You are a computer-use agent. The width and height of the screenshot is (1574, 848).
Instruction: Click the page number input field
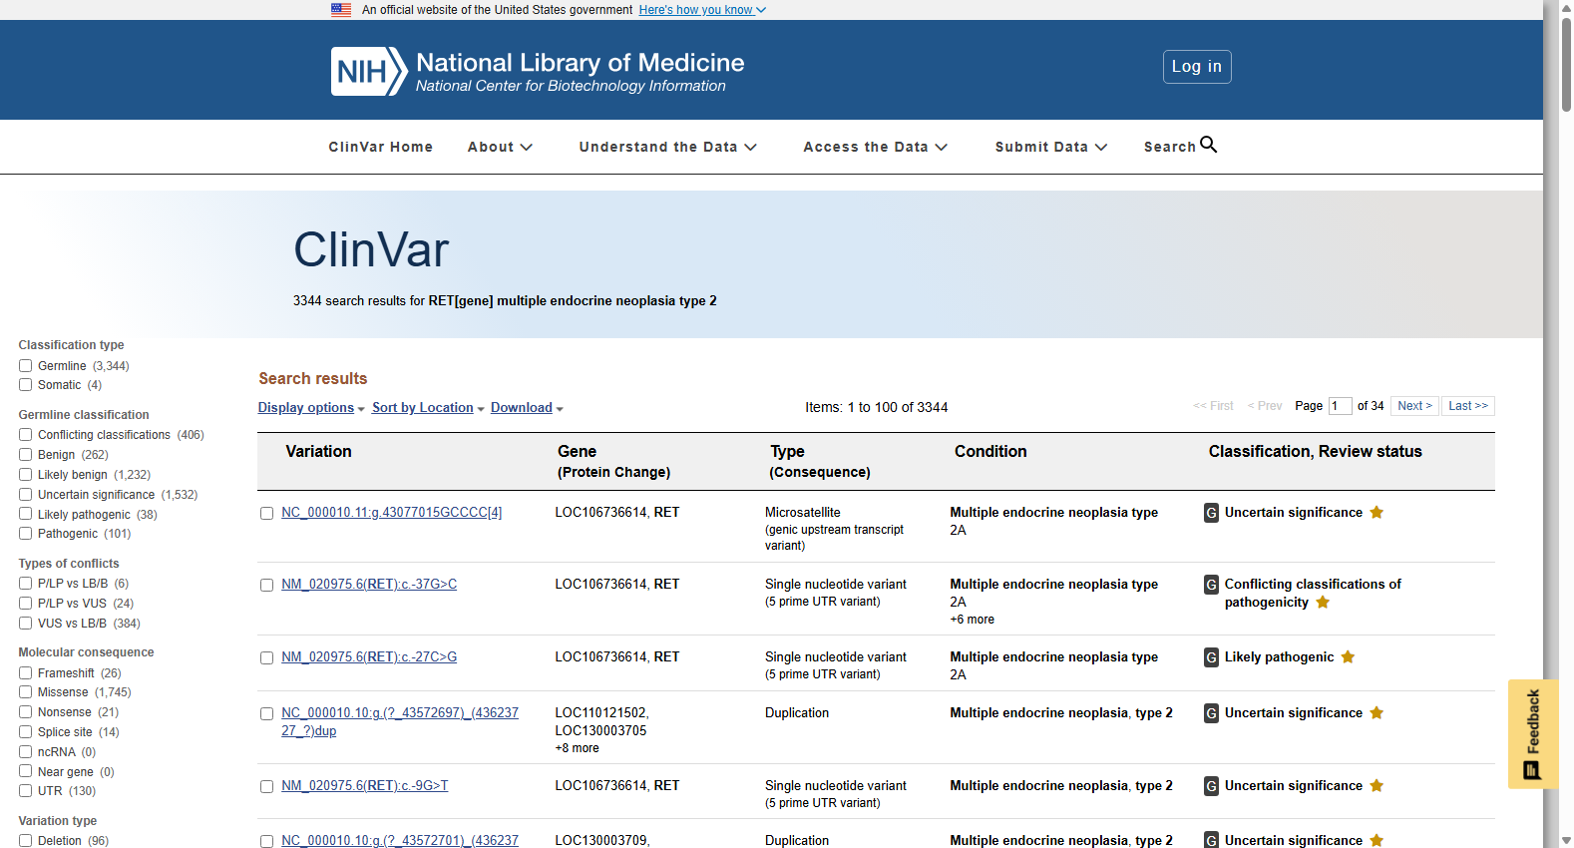tap(1340, 406)
